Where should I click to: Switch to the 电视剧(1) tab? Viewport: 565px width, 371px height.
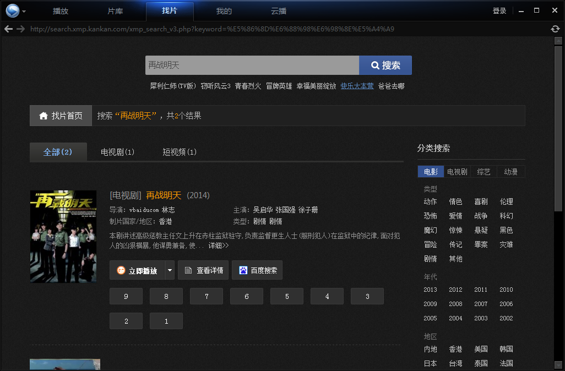click(117, 152)
